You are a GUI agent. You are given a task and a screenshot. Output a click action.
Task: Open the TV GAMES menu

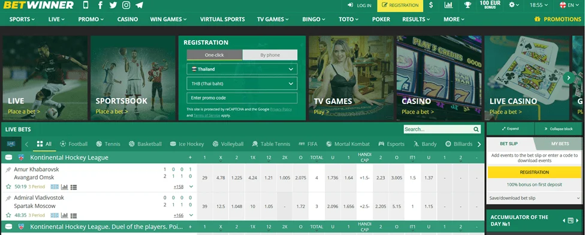(273, 19)
